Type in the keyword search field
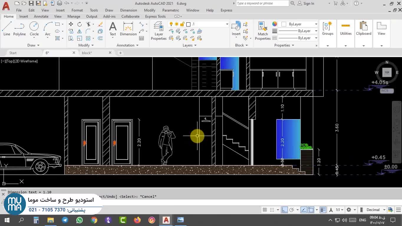 (x=262, y=4)
